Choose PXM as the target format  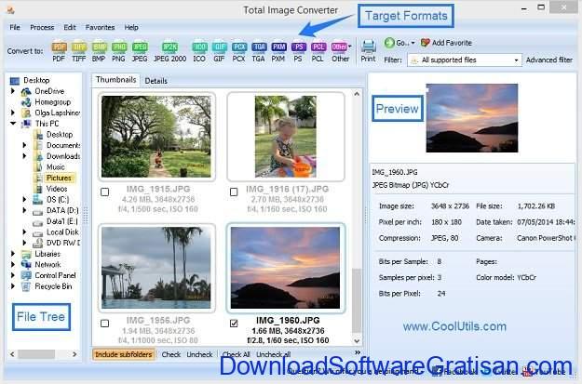(278, 51)
